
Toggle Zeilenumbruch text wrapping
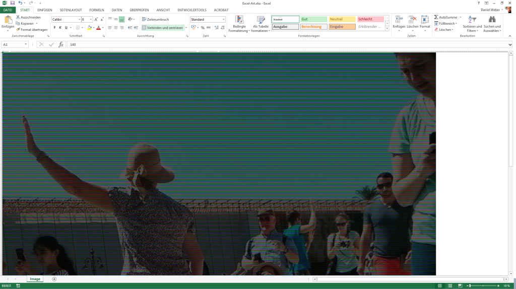point(155,19)
